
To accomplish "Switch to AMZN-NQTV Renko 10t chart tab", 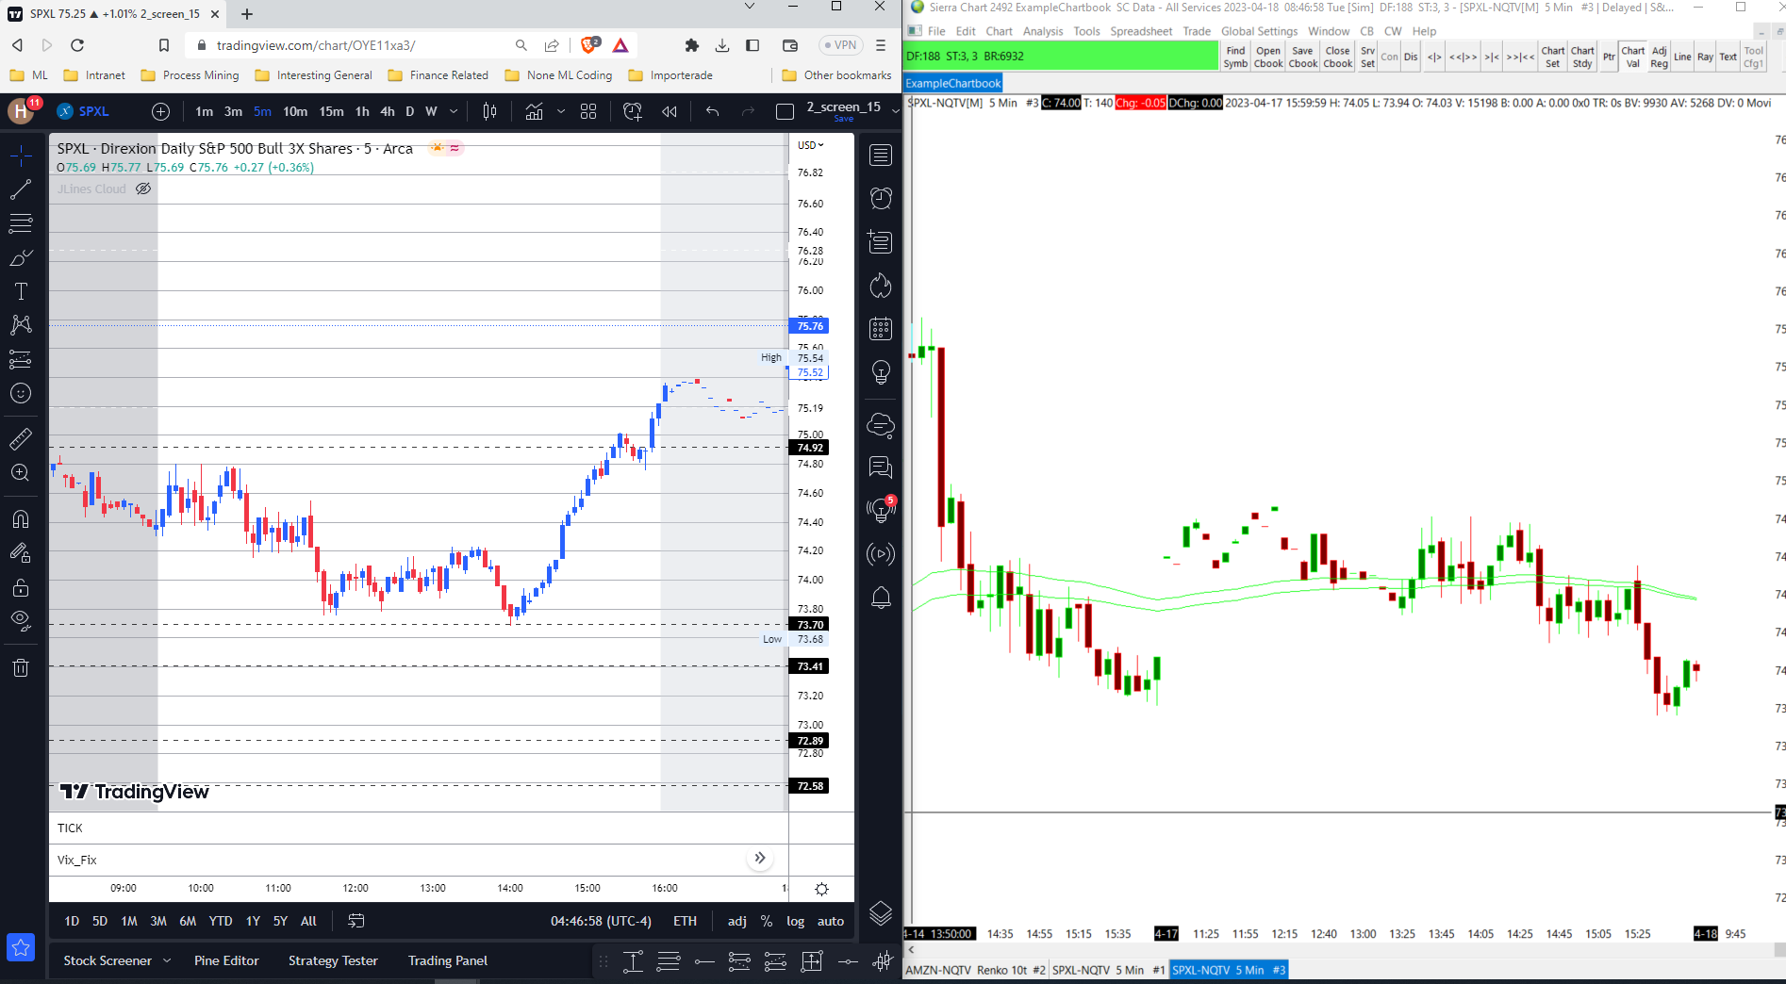I will 976,970.
